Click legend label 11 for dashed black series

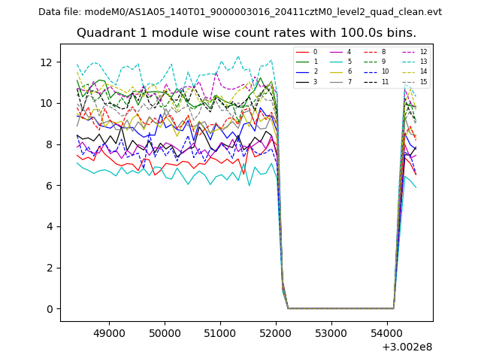click(386, 81)
